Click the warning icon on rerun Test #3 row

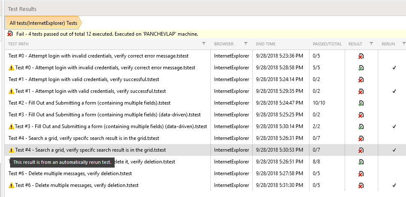11,126
